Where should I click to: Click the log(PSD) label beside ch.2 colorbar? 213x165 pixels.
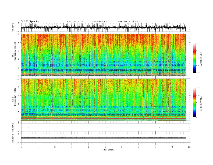201,103
